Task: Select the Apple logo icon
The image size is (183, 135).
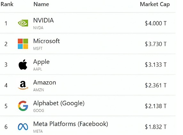Action: pos(23,64)
